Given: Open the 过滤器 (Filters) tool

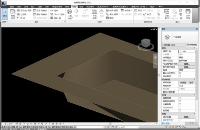Looking at the screenshot, I should (22, 14).
